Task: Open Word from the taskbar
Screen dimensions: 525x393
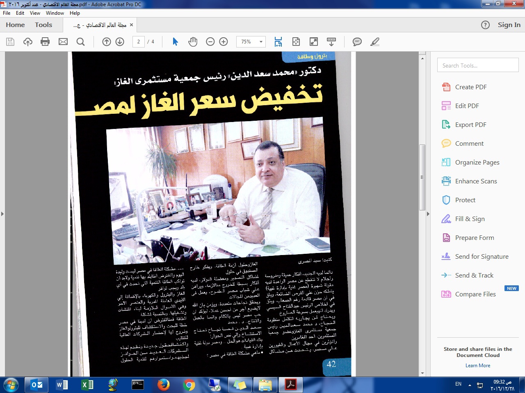Action: (x=62, y=385)
